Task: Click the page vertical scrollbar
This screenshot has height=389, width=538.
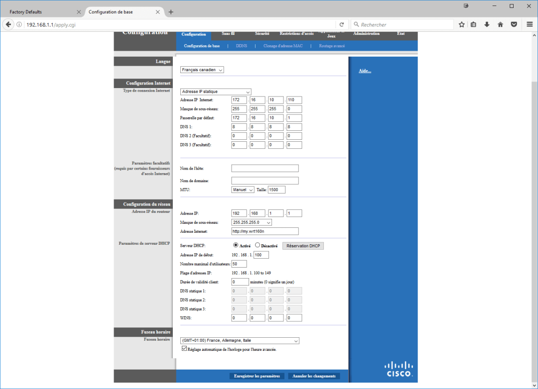Action: pyautogui.click(x=534, y=199)
